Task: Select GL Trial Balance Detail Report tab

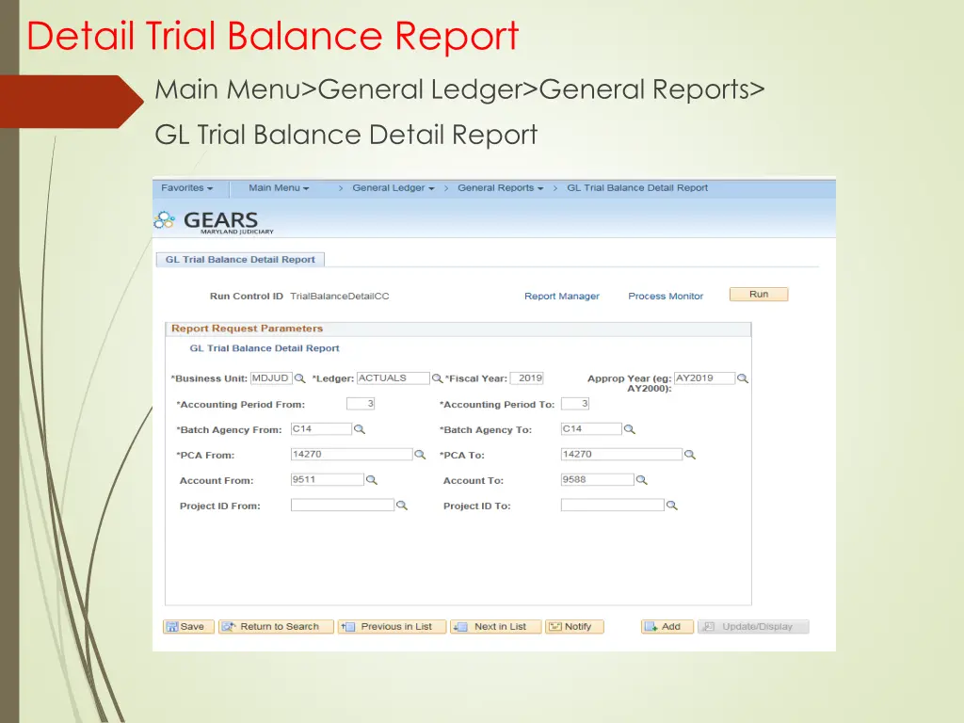Action: pos(240,260)
